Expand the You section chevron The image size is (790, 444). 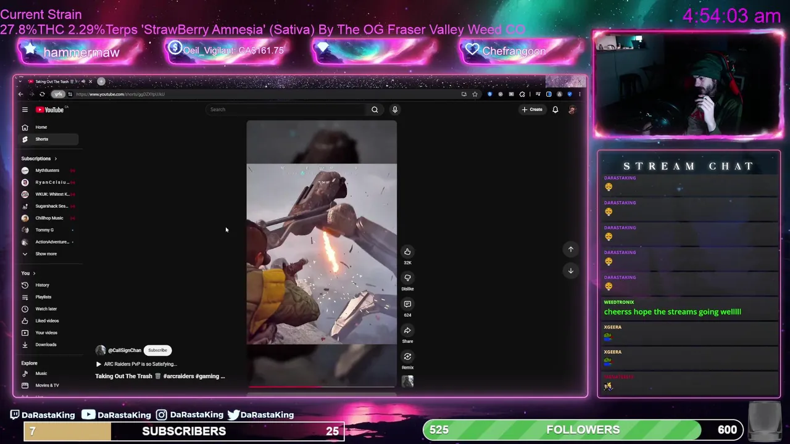click(34, 273)
